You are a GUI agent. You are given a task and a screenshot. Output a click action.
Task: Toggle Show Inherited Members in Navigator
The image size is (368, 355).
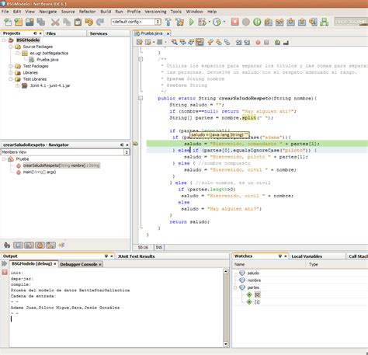click(7, 245)
